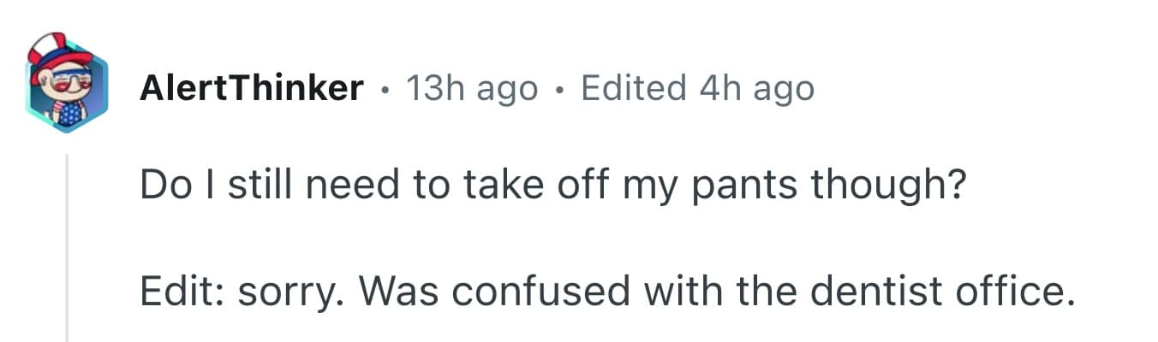
Task: Click the dot separator before "Edited 4h ago"
Action: (x=560, y=88)
